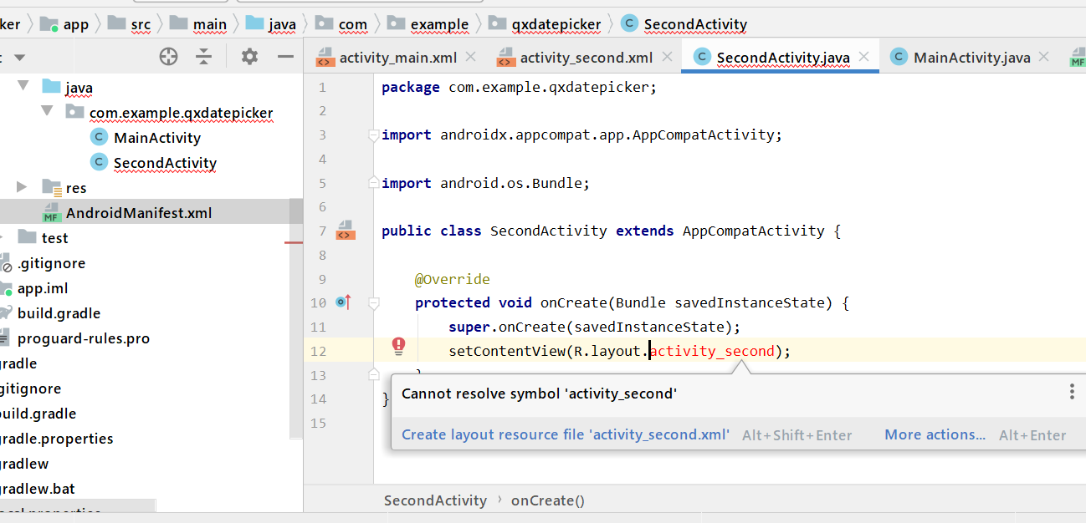
Task: Close the activity_second.xml tab
Action: (667, 57)
